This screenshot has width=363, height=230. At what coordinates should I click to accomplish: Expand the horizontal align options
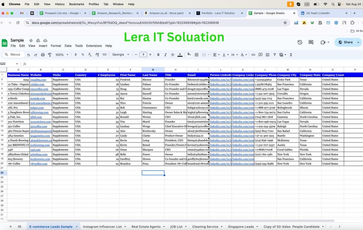[218, 54]
